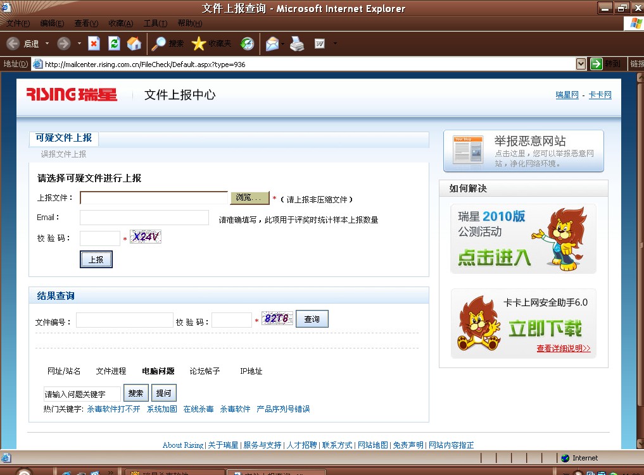
Task: Click the 查询 query button
Action: (312, 319)
